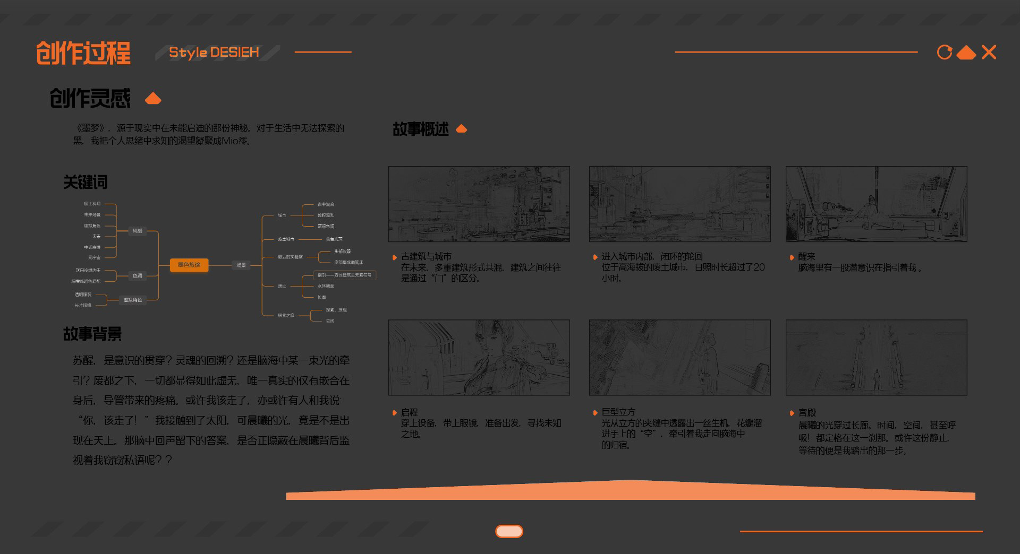Open the 启程 character storyboard sketch

pyautogui.click(x=479, y=357)
